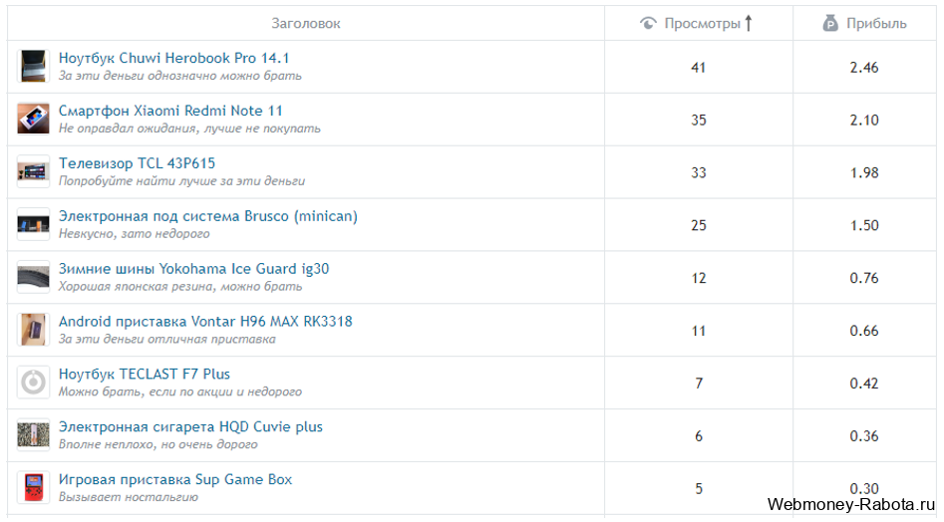Select views value 33 for TCL television

[x=699, y=172]
